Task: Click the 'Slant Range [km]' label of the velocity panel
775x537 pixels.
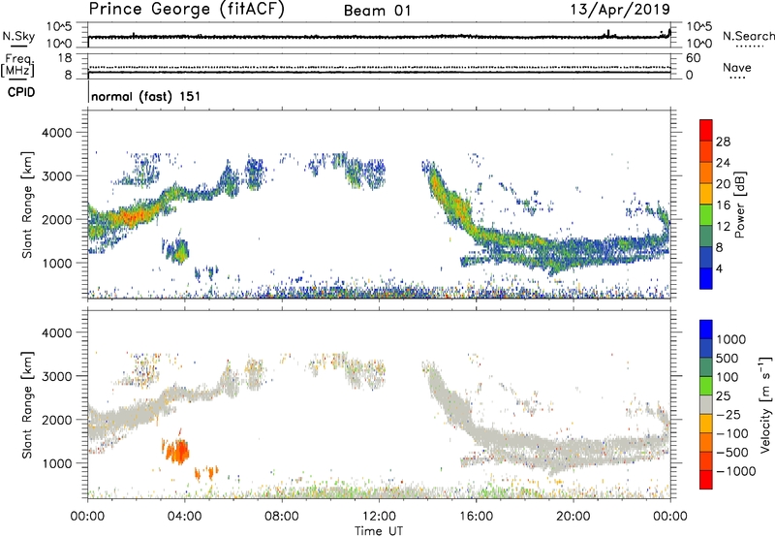Action: pos(27,405)
